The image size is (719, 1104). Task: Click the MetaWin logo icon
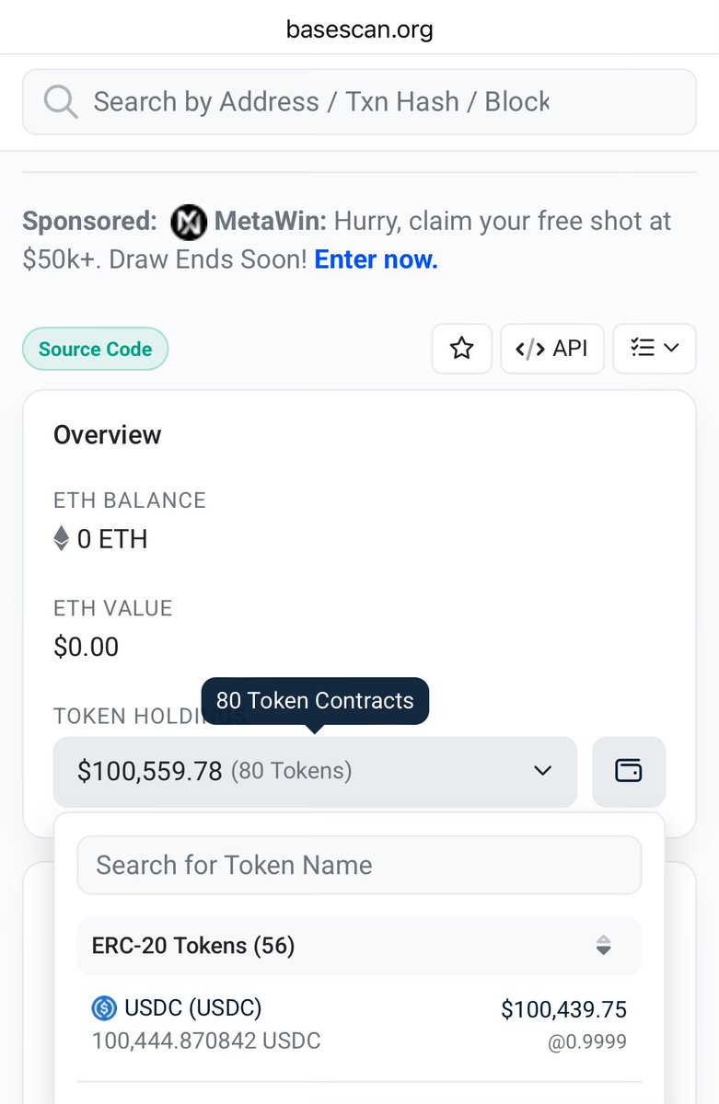189,222
